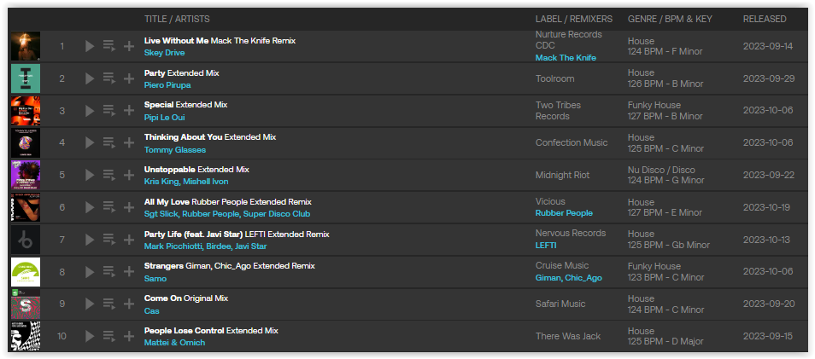Play Party Life LEFTI Extended Remix

[90, 240]
